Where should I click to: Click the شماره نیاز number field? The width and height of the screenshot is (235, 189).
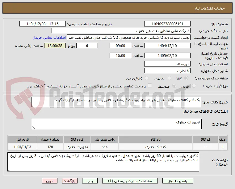point(167,24)
